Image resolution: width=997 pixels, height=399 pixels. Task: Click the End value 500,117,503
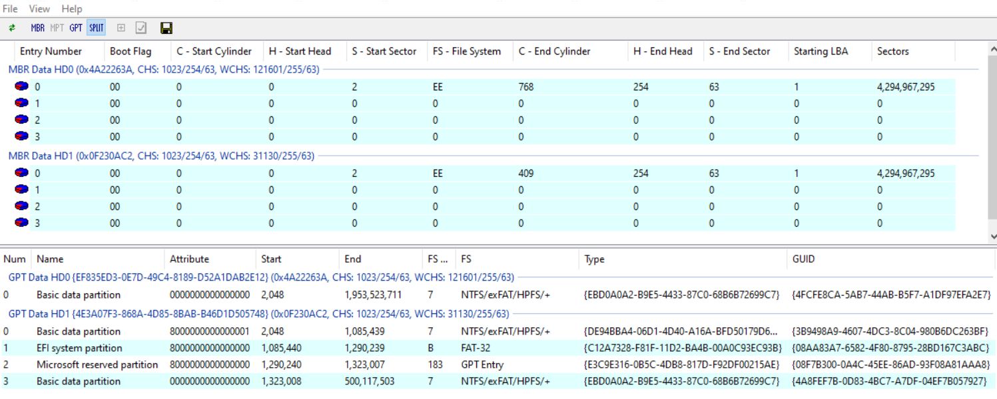(369, 381)
